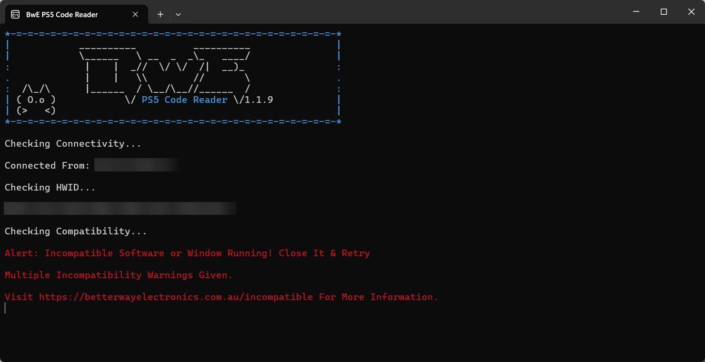Click the 'Checking Connectivity...' line

tap(73, 144)
